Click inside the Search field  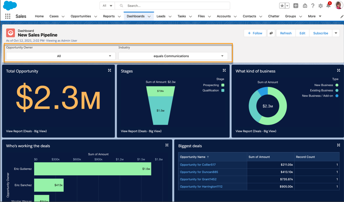(172, 5)
